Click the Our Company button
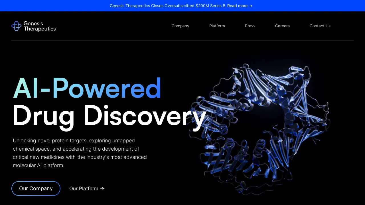The image size is (365, 205). click(x=36, y=188)
